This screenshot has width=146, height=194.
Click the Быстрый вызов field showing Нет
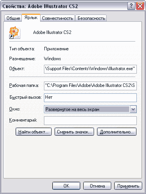[x=90, y=98]
